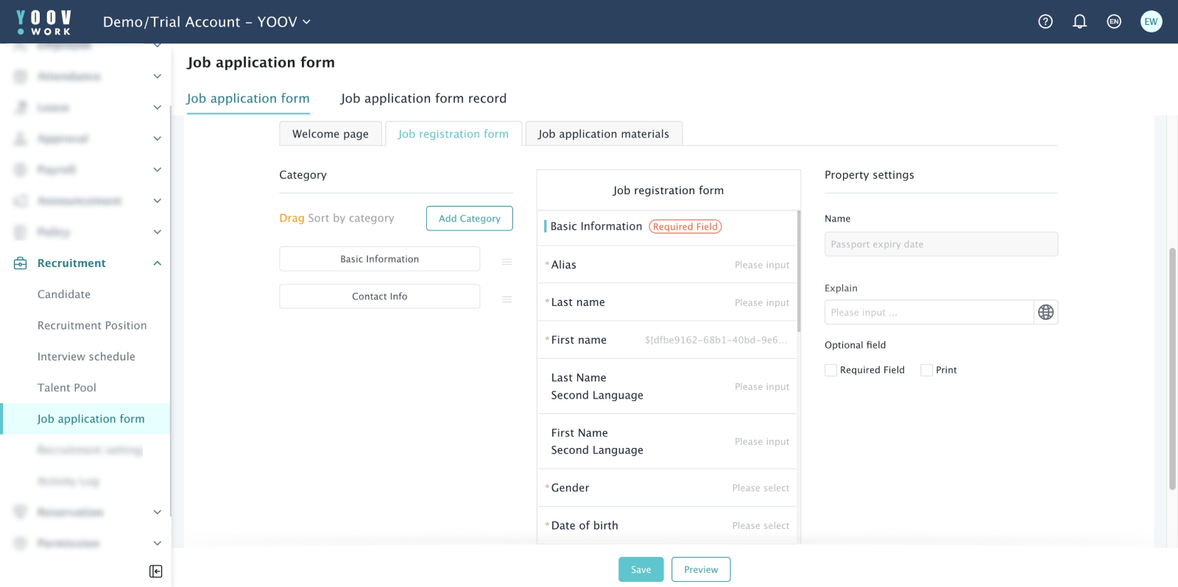Click the Explain input field
Image resolution: width=1178 pixels, height=587 pixels.
coord(929,313)
